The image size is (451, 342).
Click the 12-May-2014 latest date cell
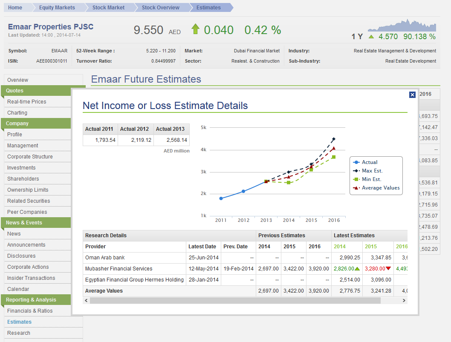tap(204, 269)
